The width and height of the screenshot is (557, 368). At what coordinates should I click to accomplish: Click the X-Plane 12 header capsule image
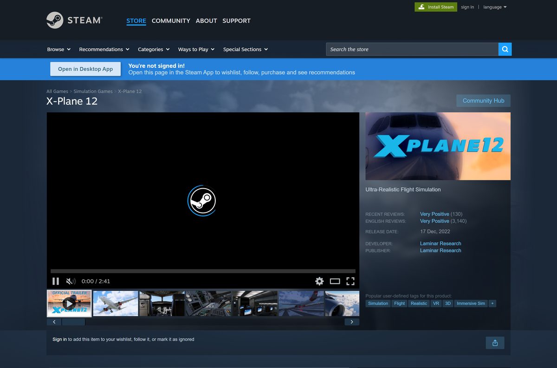tap(438, 146)
